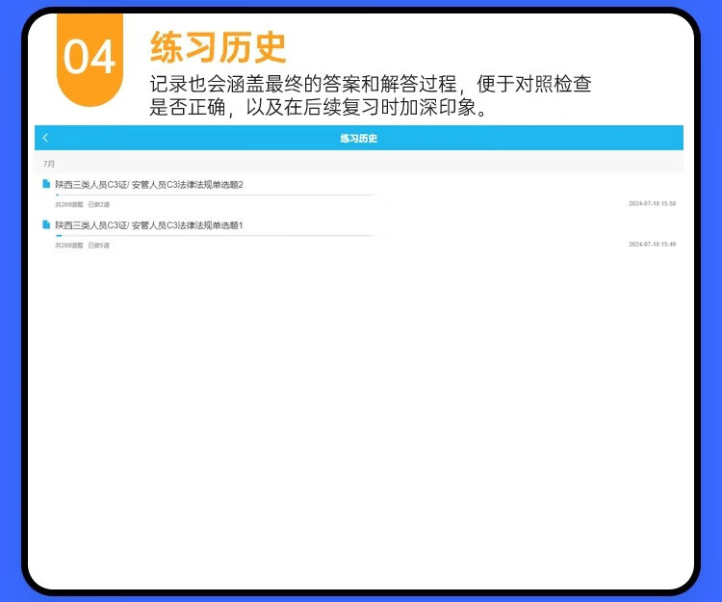The height and width of the screenshot is (602, 722).
Task: Click the 2024-07-10 15:50 timestamp
Action: tap(652, 204)
